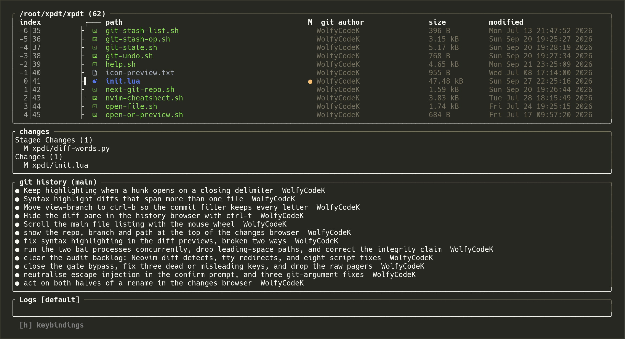Viewport: 625px width, 339px height.
Task: Click the shell icon beside git-state.sh
Action: click(95, 48)
